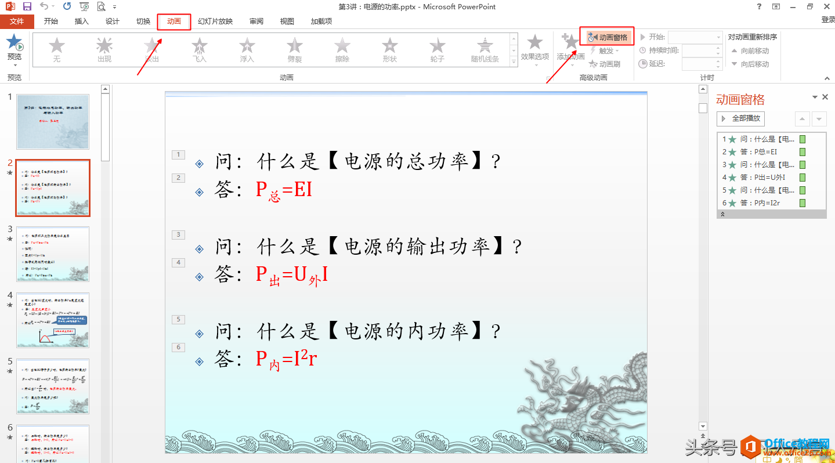Select animation entry 2 答：P总=EI
This screenshot has height=463, width=835.
[x=771, y=152]
